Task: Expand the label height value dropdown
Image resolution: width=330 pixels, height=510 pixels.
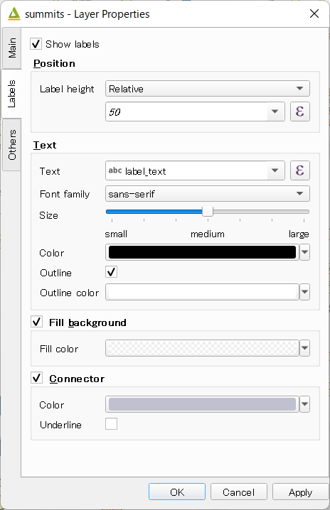Action: click(x=276, y=112)
